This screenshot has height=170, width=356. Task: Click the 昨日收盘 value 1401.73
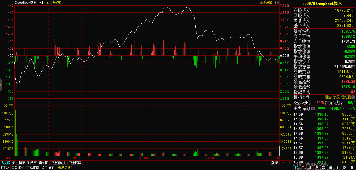(348, 41)
